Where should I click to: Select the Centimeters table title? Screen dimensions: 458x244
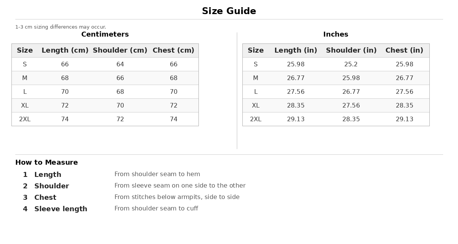click(x=105, y=34)
